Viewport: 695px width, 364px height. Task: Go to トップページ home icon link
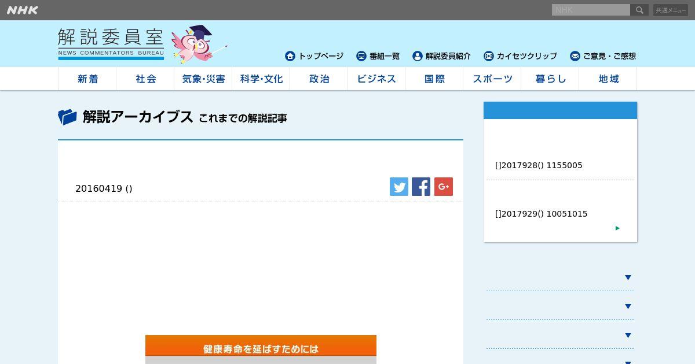click(x=314, y=56)
